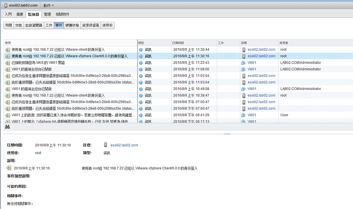Click the host icon in the 10:38:47 row
This screenshot has width=353, height=209.
point(244,95)
